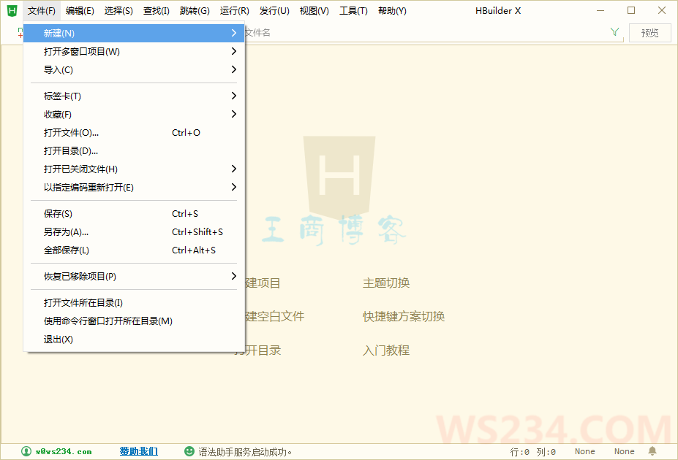The width and height of the screenshot is (678, 460).
Task: Open the 查找(I) menu
Action: pos(156,11)
